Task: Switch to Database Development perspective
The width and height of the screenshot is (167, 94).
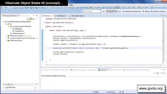Action: click(132, 11)
